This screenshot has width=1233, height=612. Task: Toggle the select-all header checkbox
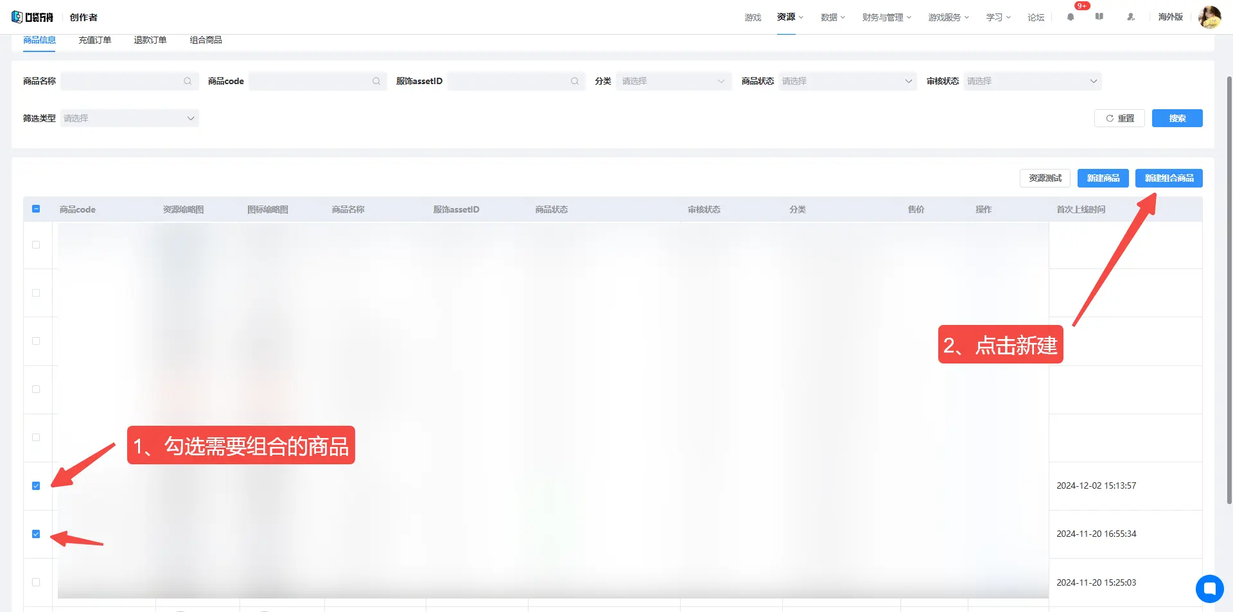(36, 209)
